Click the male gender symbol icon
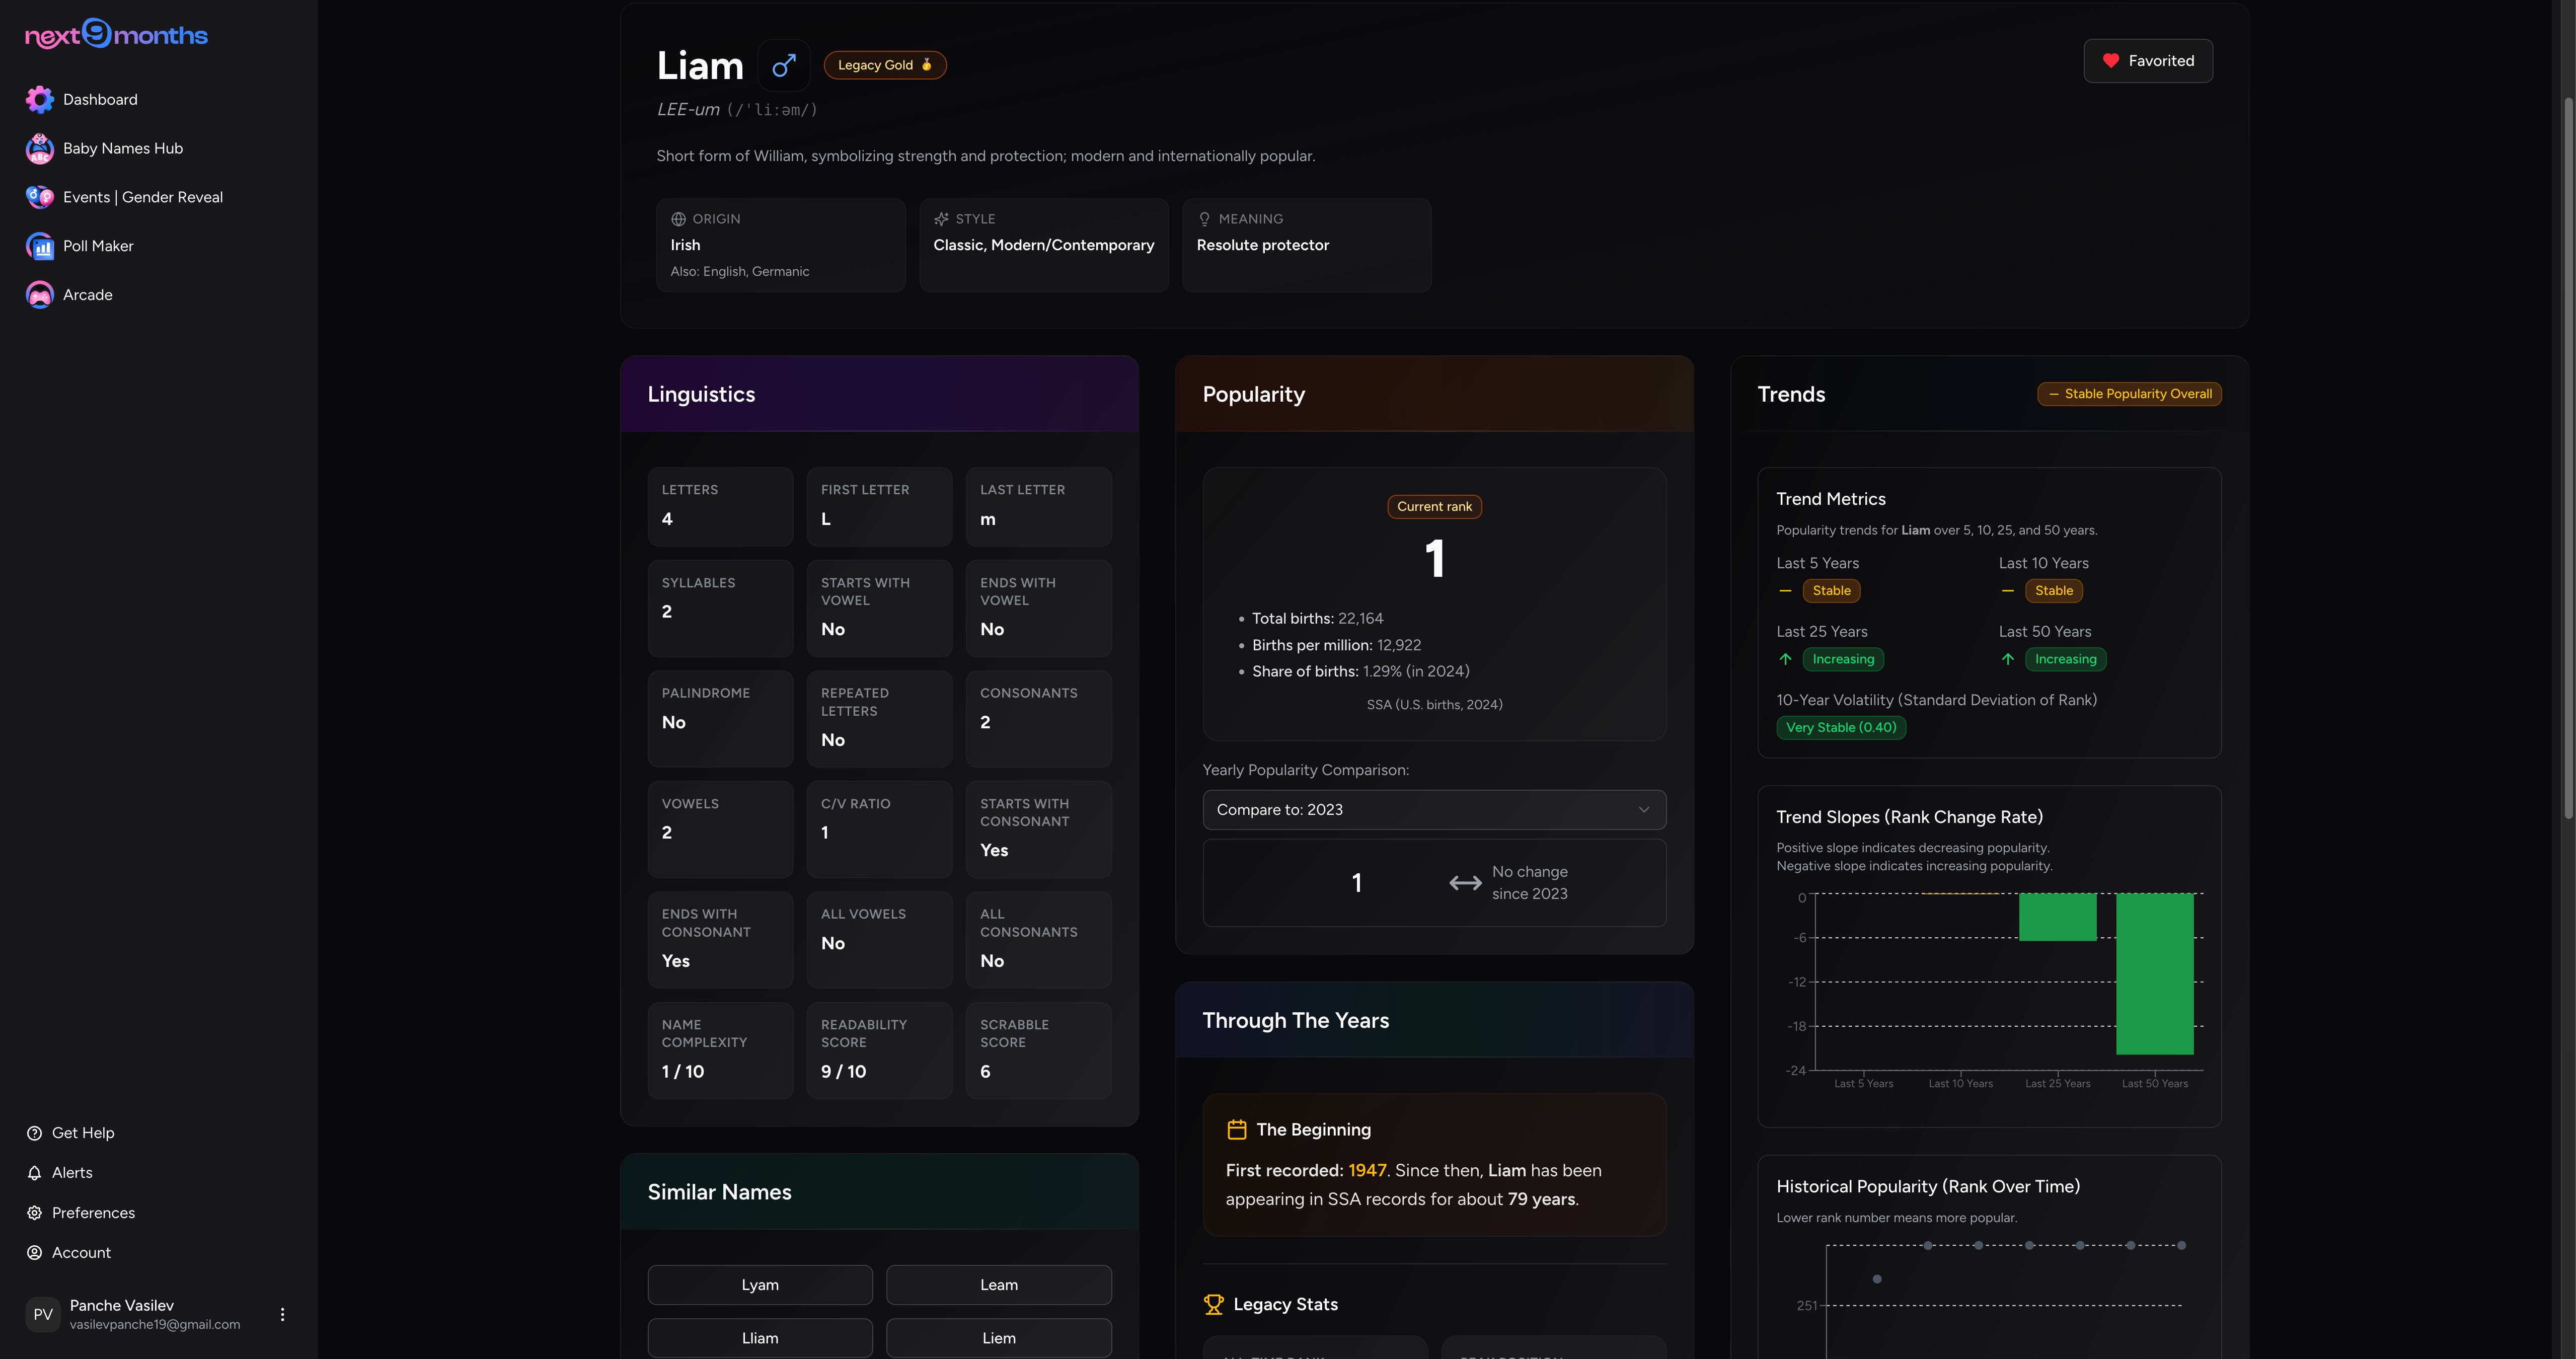Image resolution: width=2576 pixels, height=1359 pixels. (x=783, y=65)
